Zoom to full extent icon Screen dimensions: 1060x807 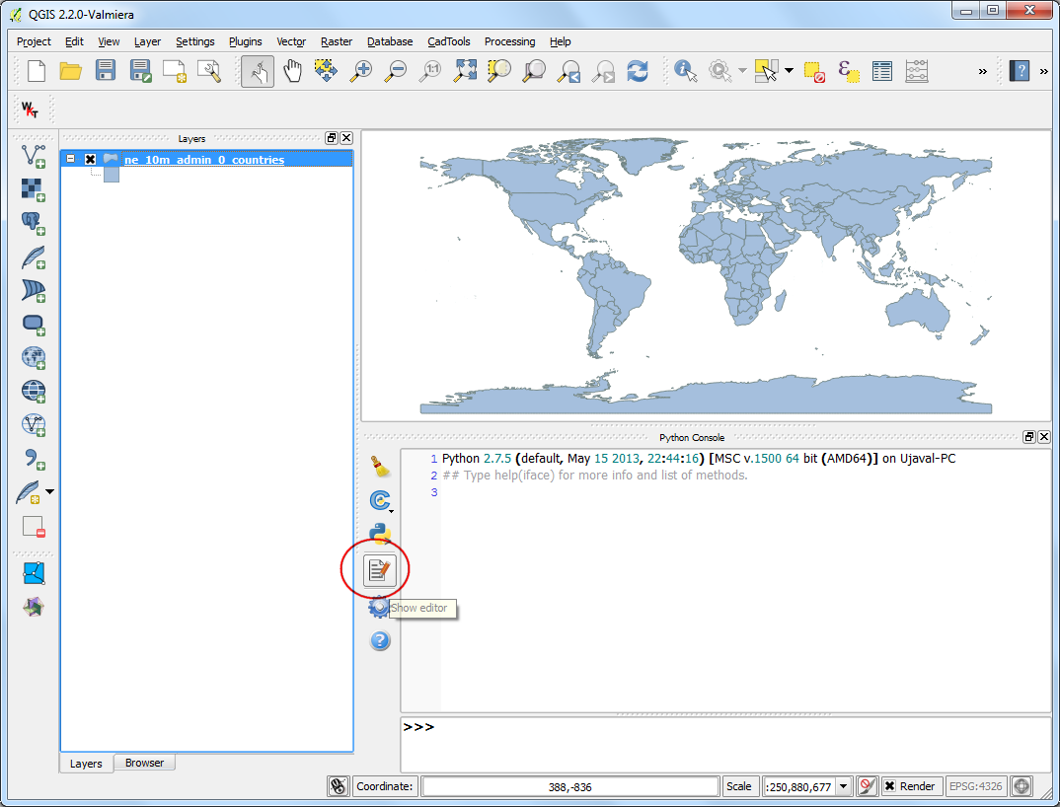(465, 70)
